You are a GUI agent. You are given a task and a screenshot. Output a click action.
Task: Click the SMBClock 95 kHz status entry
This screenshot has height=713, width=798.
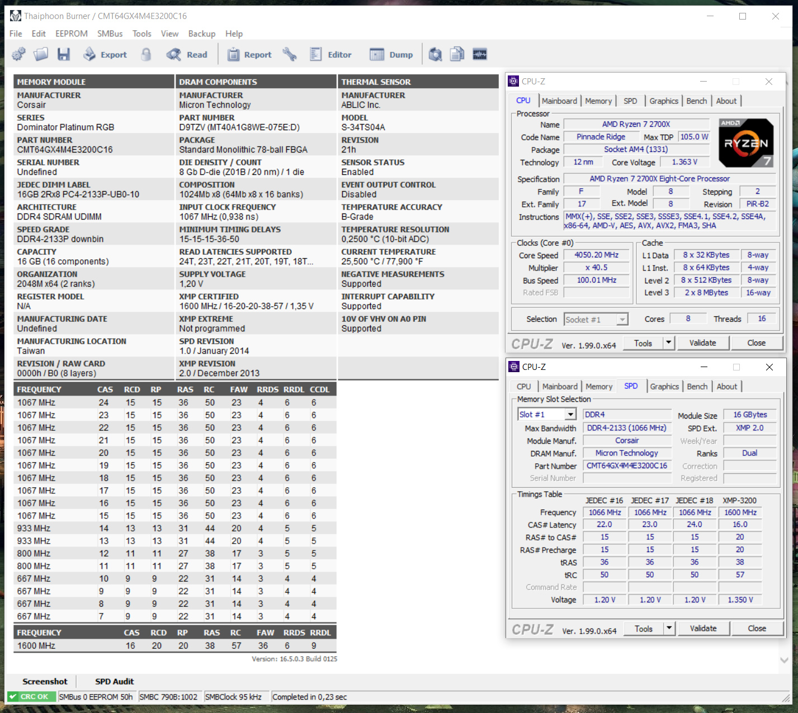pyautogui.click(x=236, y=697)
